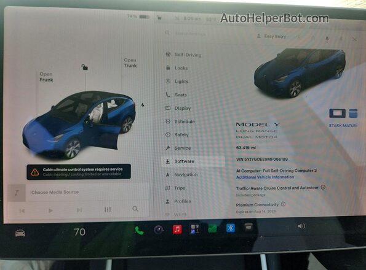366x270 pixels.
Task: Tap the volume speaker icon
Action: pos(301,226)
